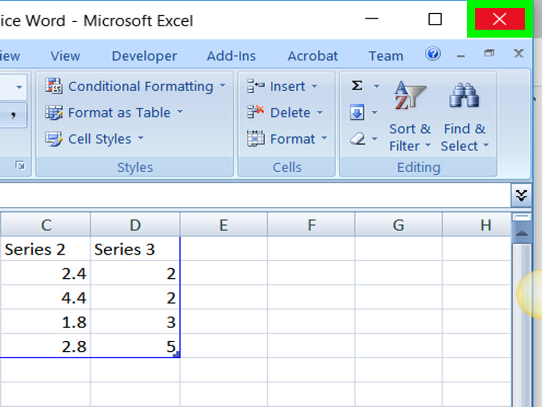Click the Conditional Formatting icon
Image resolution: width=542 pixels, height=407 pixels.
tap(53, 86)
